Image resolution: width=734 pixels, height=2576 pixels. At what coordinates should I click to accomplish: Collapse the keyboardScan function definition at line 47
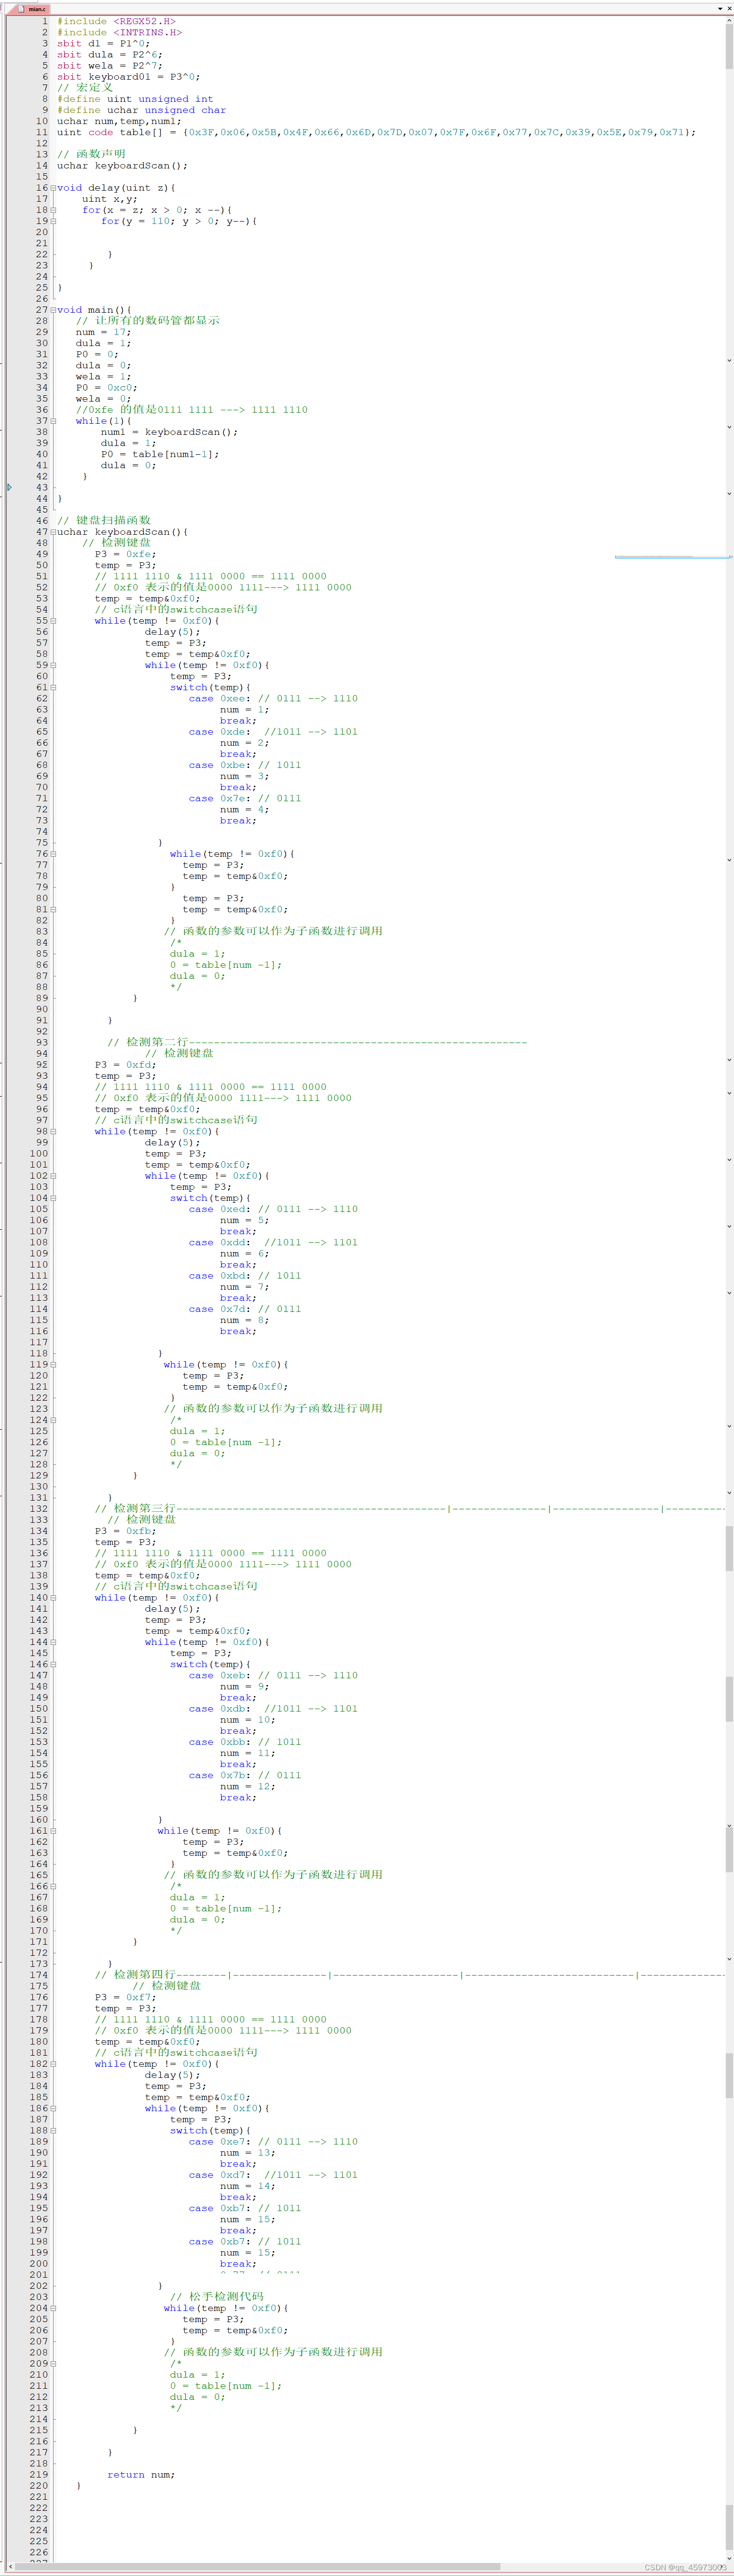coord(53,532)
